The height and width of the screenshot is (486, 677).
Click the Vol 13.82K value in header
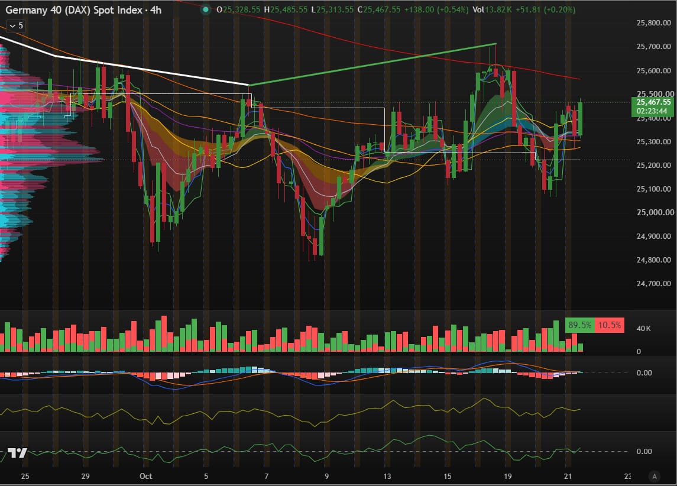point(492,9)
